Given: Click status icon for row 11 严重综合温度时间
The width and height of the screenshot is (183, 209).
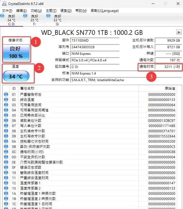Looking at the screenshot, I should coord(6,178).
